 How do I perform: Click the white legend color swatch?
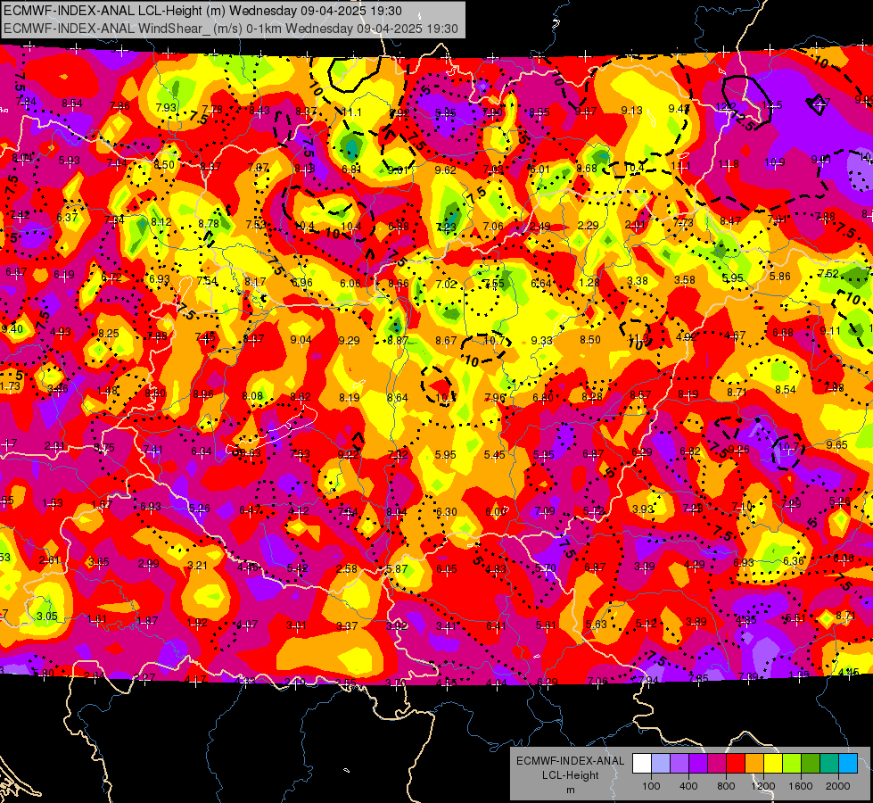[x=642, y=764]
